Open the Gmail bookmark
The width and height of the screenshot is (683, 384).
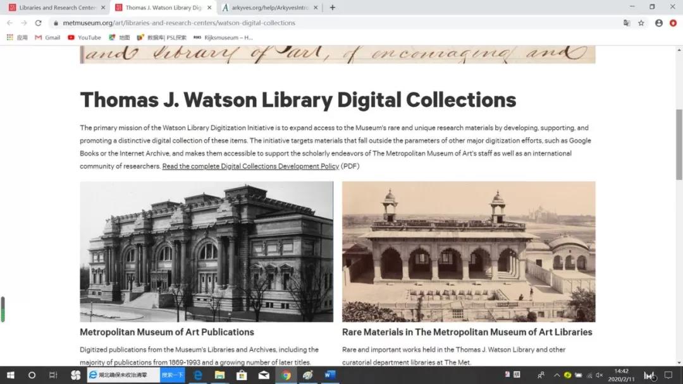click(47, 37)
